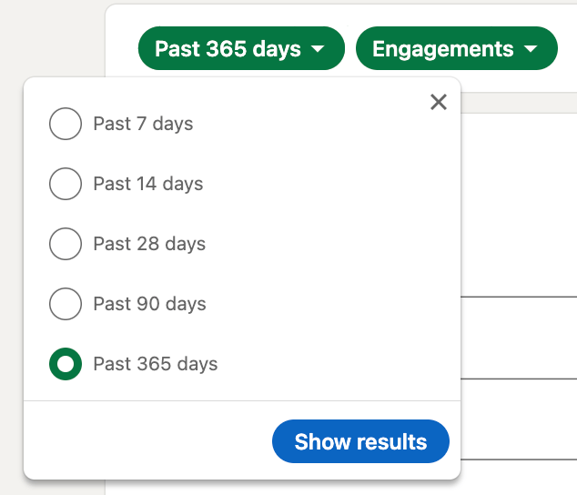Click gray page background left of the popup
The height and width of the screenshot is (495, 577).
coord(11,273)
